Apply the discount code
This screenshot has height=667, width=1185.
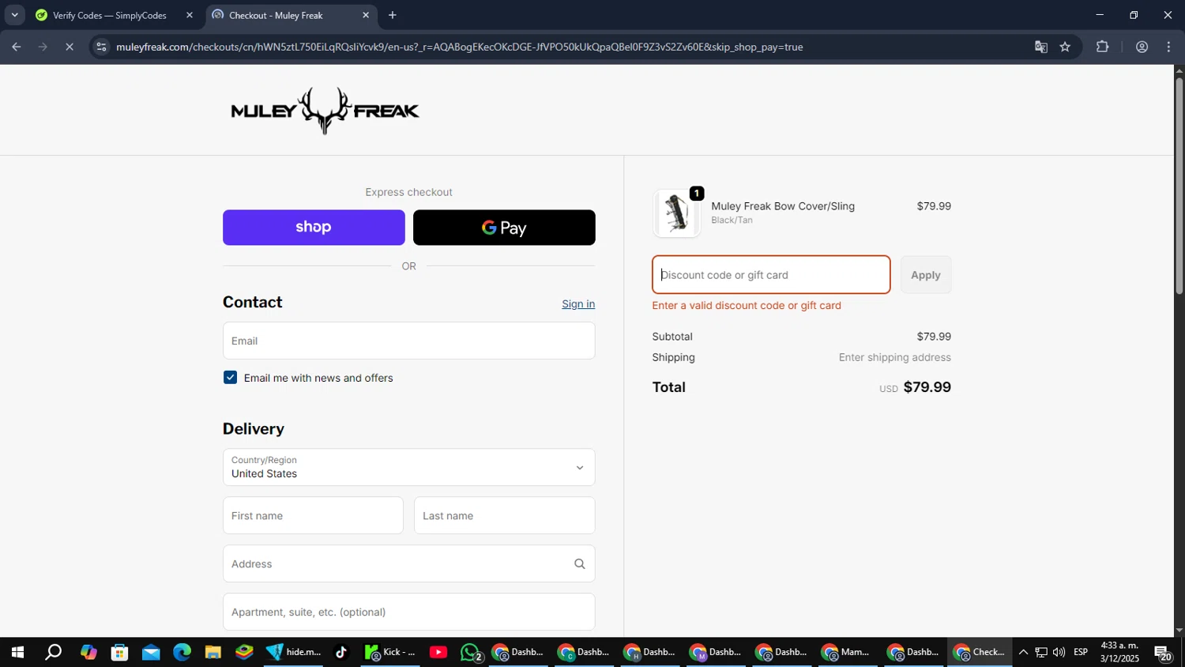(x=926, y=275)
